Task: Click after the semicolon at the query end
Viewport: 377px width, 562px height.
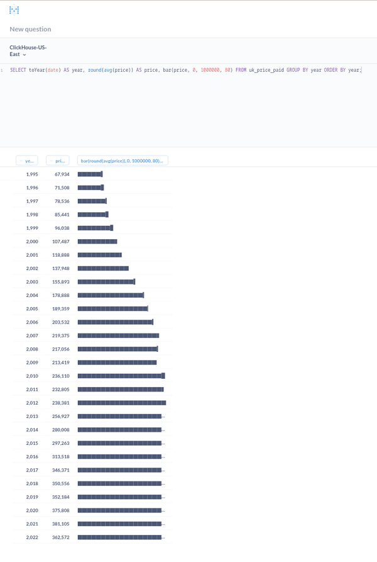Action: point(363,70)
